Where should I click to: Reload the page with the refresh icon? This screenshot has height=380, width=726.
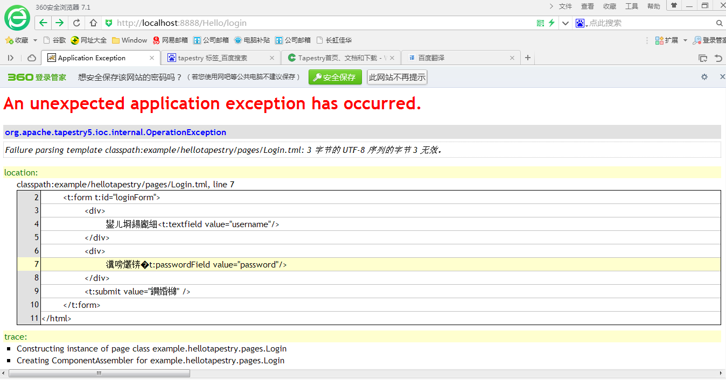point(76,23)
